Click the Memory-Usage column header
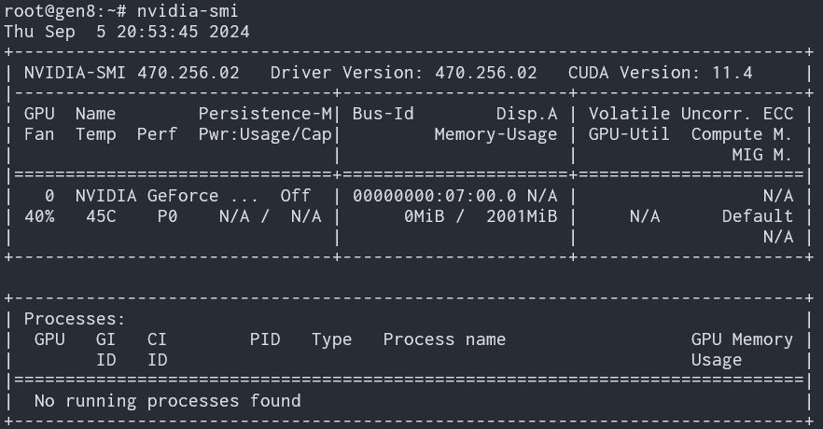The height and width of the screenshot is (429, 823). pos(495,134)
